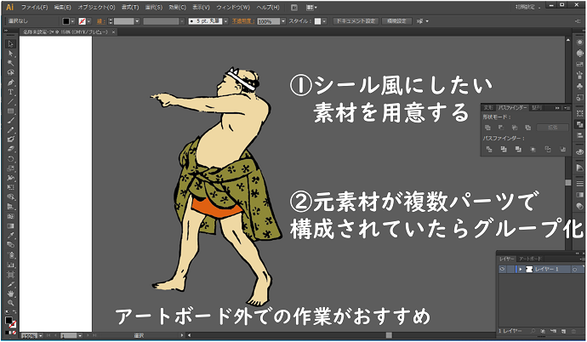Switch to the パスファインダー tab
The height and width of the screenshot is (342, 587).
tap(512, 108)
